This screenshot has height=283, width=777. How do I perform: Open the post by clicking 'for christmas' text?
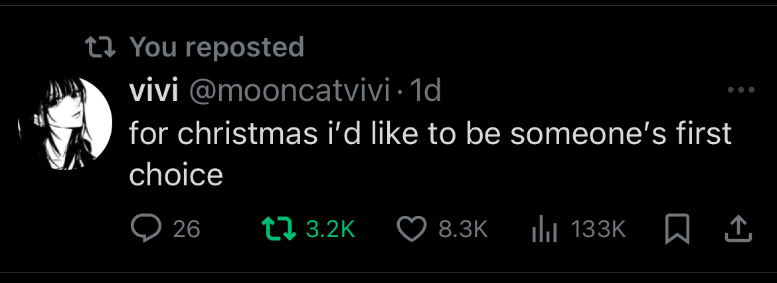point(223,134)
